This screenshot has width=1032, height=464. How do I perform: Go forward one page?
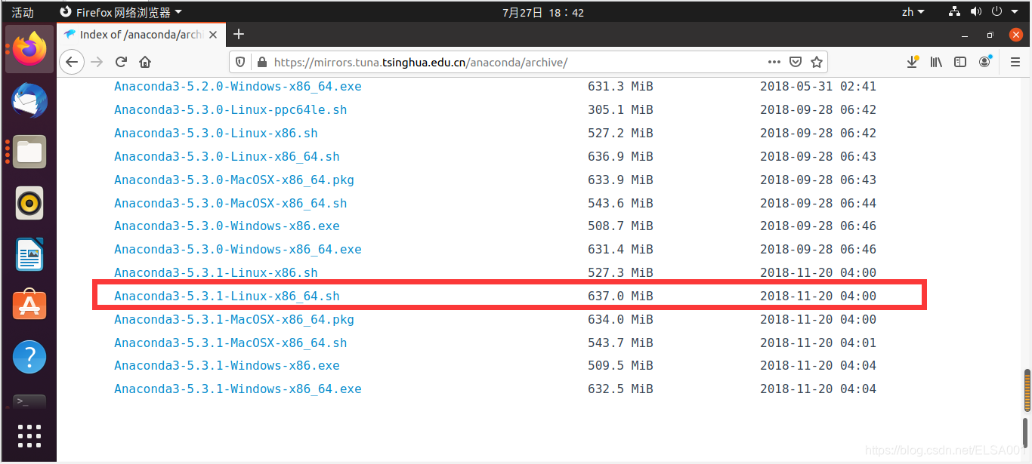96,62
